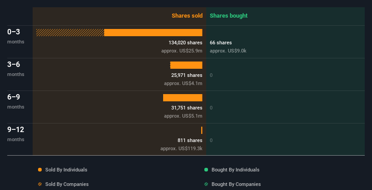
Task: Click the Sold By Companies legend text
Action: click(67, 184)
